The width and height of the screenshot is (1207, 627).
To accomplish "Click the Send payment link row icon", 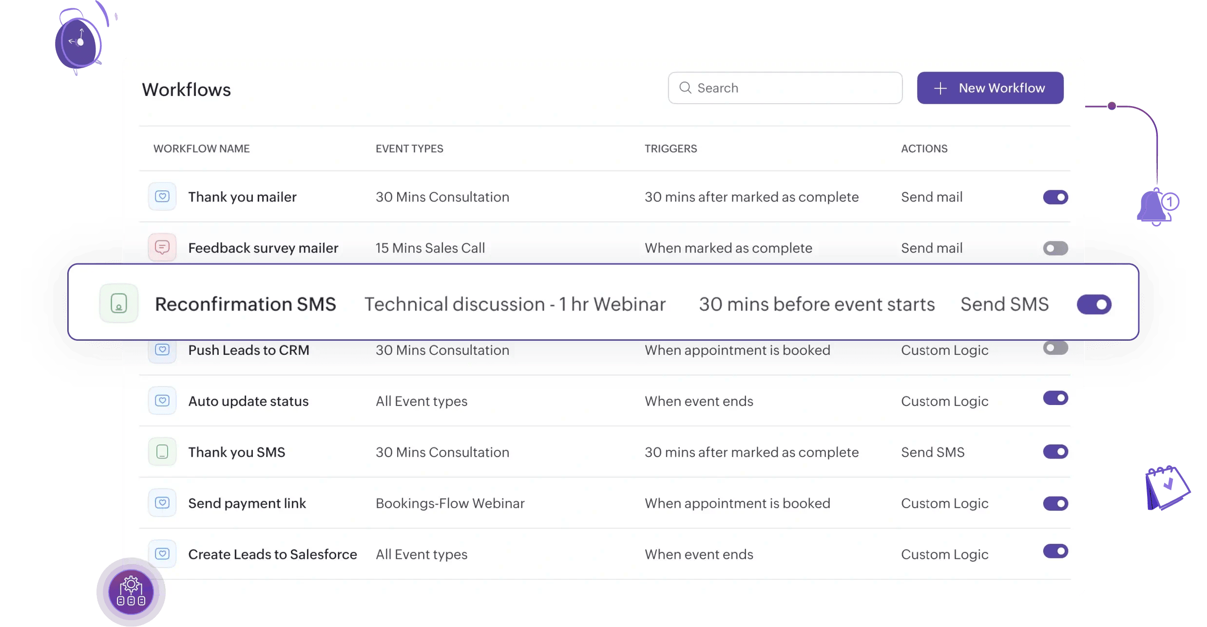I will pos(162,503).
